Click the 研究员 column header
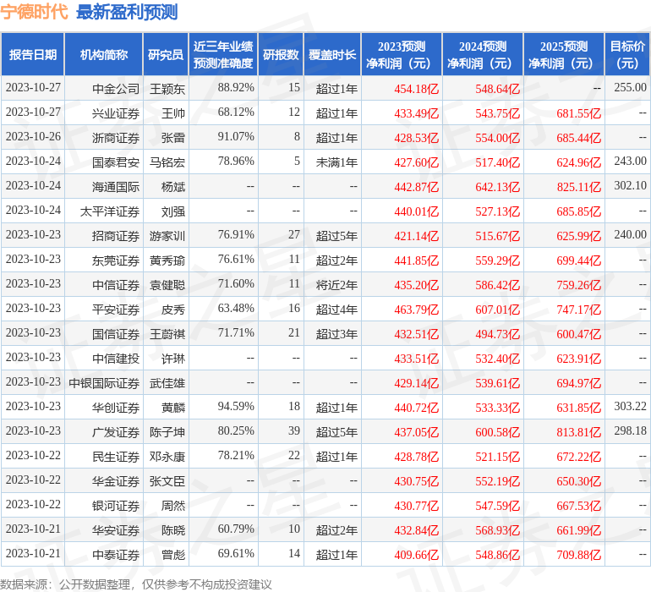This screenshot has width=651, height=592. pyautogui.click(x=166, y=54)
